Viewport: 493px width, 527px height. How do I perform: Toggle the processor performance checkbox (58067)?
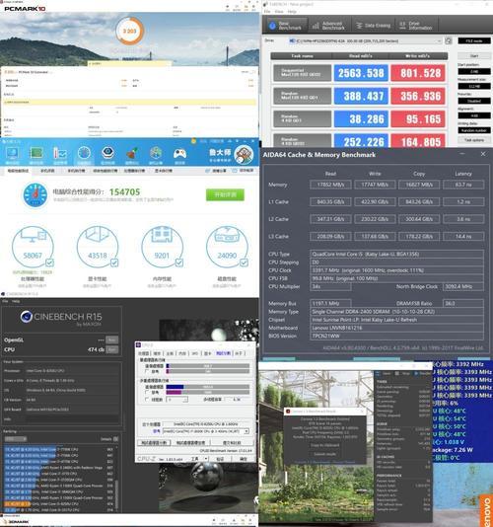point(49,263)
